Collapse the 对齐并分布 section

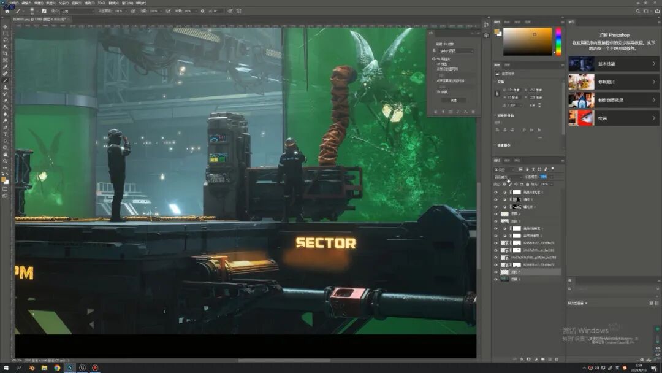click(496, 115)
